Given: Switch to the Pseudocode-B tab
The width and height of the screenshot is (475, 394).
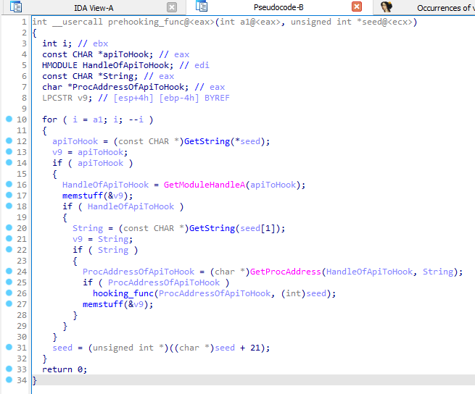Looking at the screenshot, I should 278,7.
